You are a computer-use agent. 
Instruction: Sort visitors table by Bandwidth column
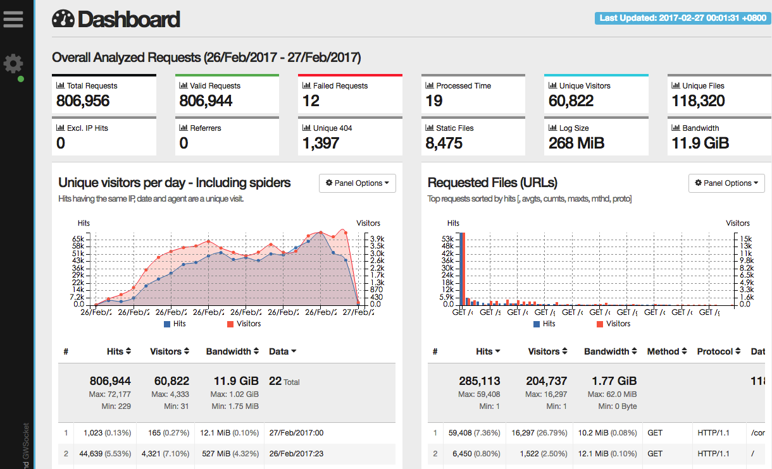232,351
